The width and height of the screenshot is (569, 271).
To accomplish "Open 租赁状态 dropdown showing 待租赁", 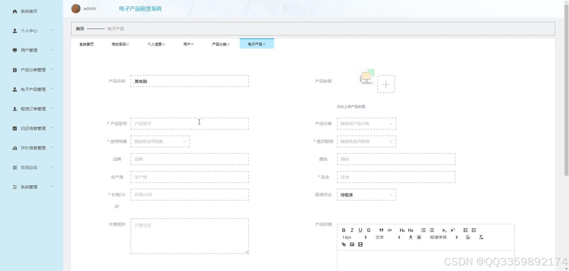I will [366, 195].
